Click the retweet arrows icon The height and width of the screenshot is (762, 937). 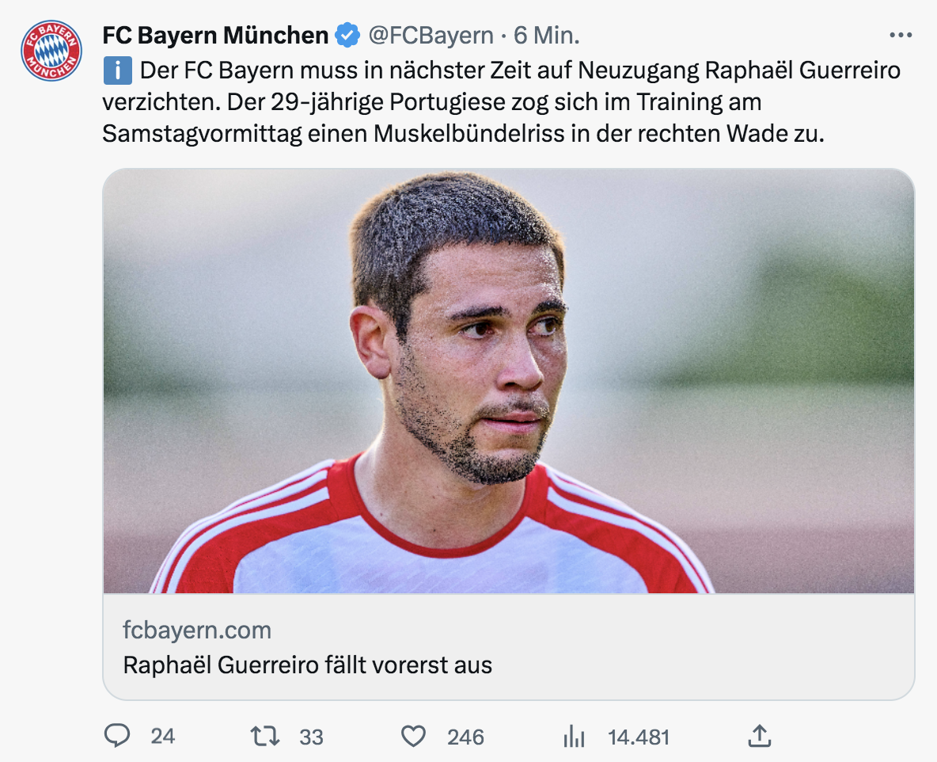(264, 737)
